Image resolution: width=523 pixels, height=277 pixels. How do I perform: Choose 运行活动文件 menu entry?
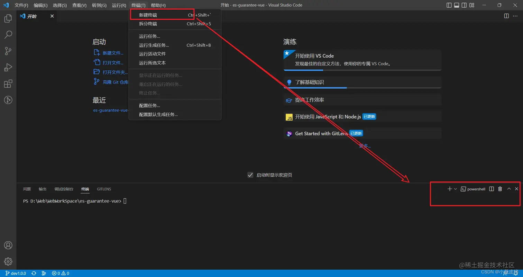[x=175, y=54]
